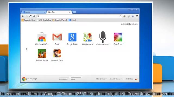Switch to Most visited section
The image size is (174, 97).
coord(63,79)
